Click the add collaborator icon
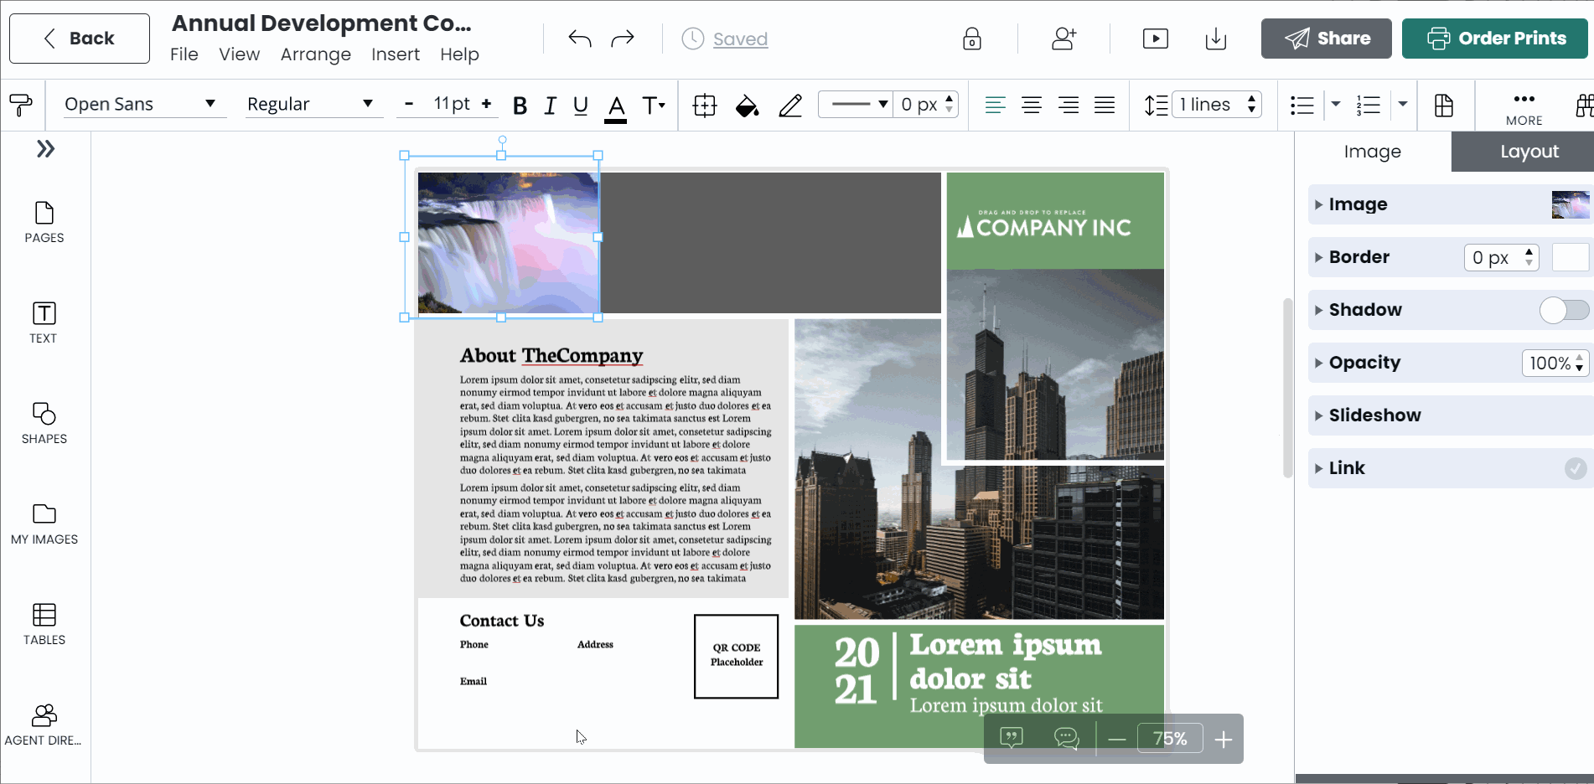Screen dimensions: 1594x784 tap(1064, 39)
